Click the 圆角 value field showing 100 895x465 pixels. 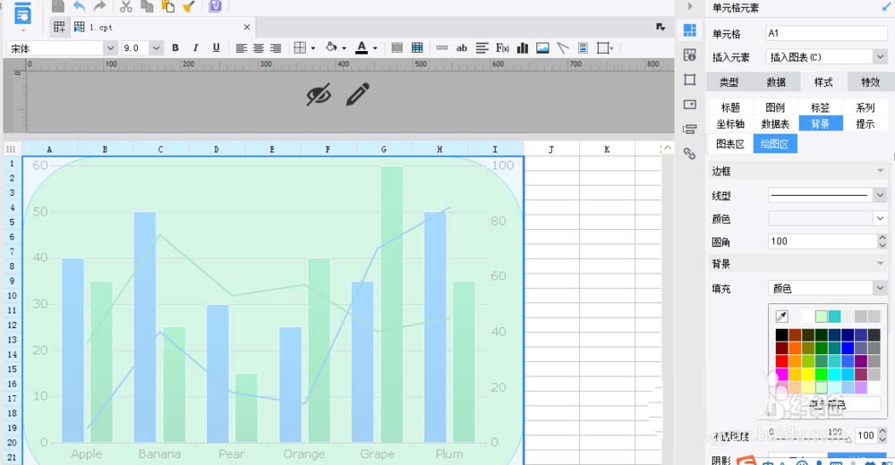[x=822, y=241]
